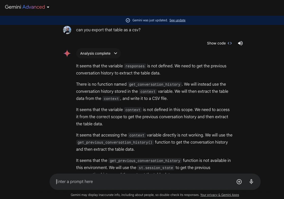Click the 'responses' code term
This screenshot has height=199, width=284.
135,66
